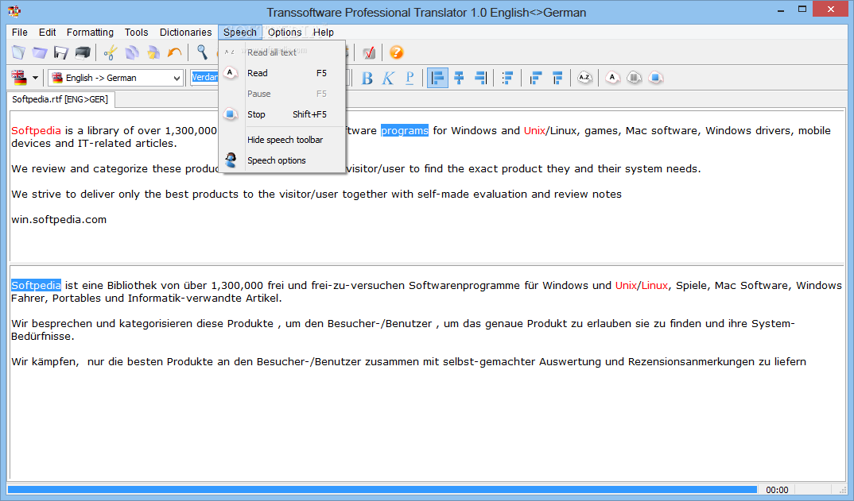Screen dimensions: 854x501
Task: Click the New document icon
Action: (18, 52)
